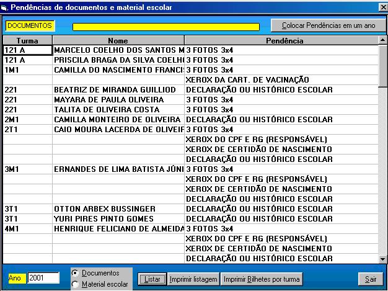Click Imprimir Bilhetes por turma button

(263, 279)
